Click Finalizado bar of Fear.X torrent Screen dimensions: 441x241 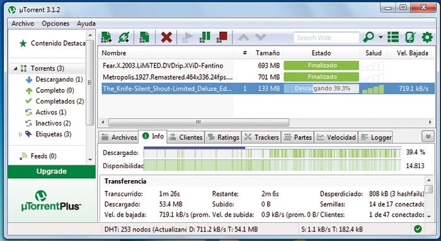click(321, 65)
